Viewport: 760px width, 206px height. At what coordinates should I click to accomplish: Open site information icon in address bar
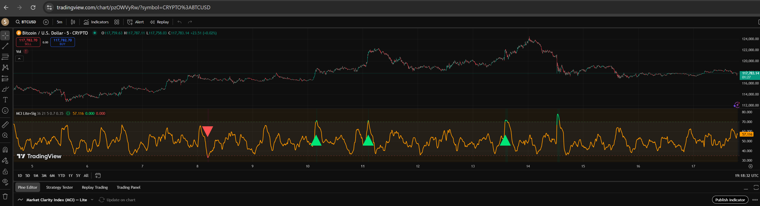pyautogui.click(x=50, y=7)
